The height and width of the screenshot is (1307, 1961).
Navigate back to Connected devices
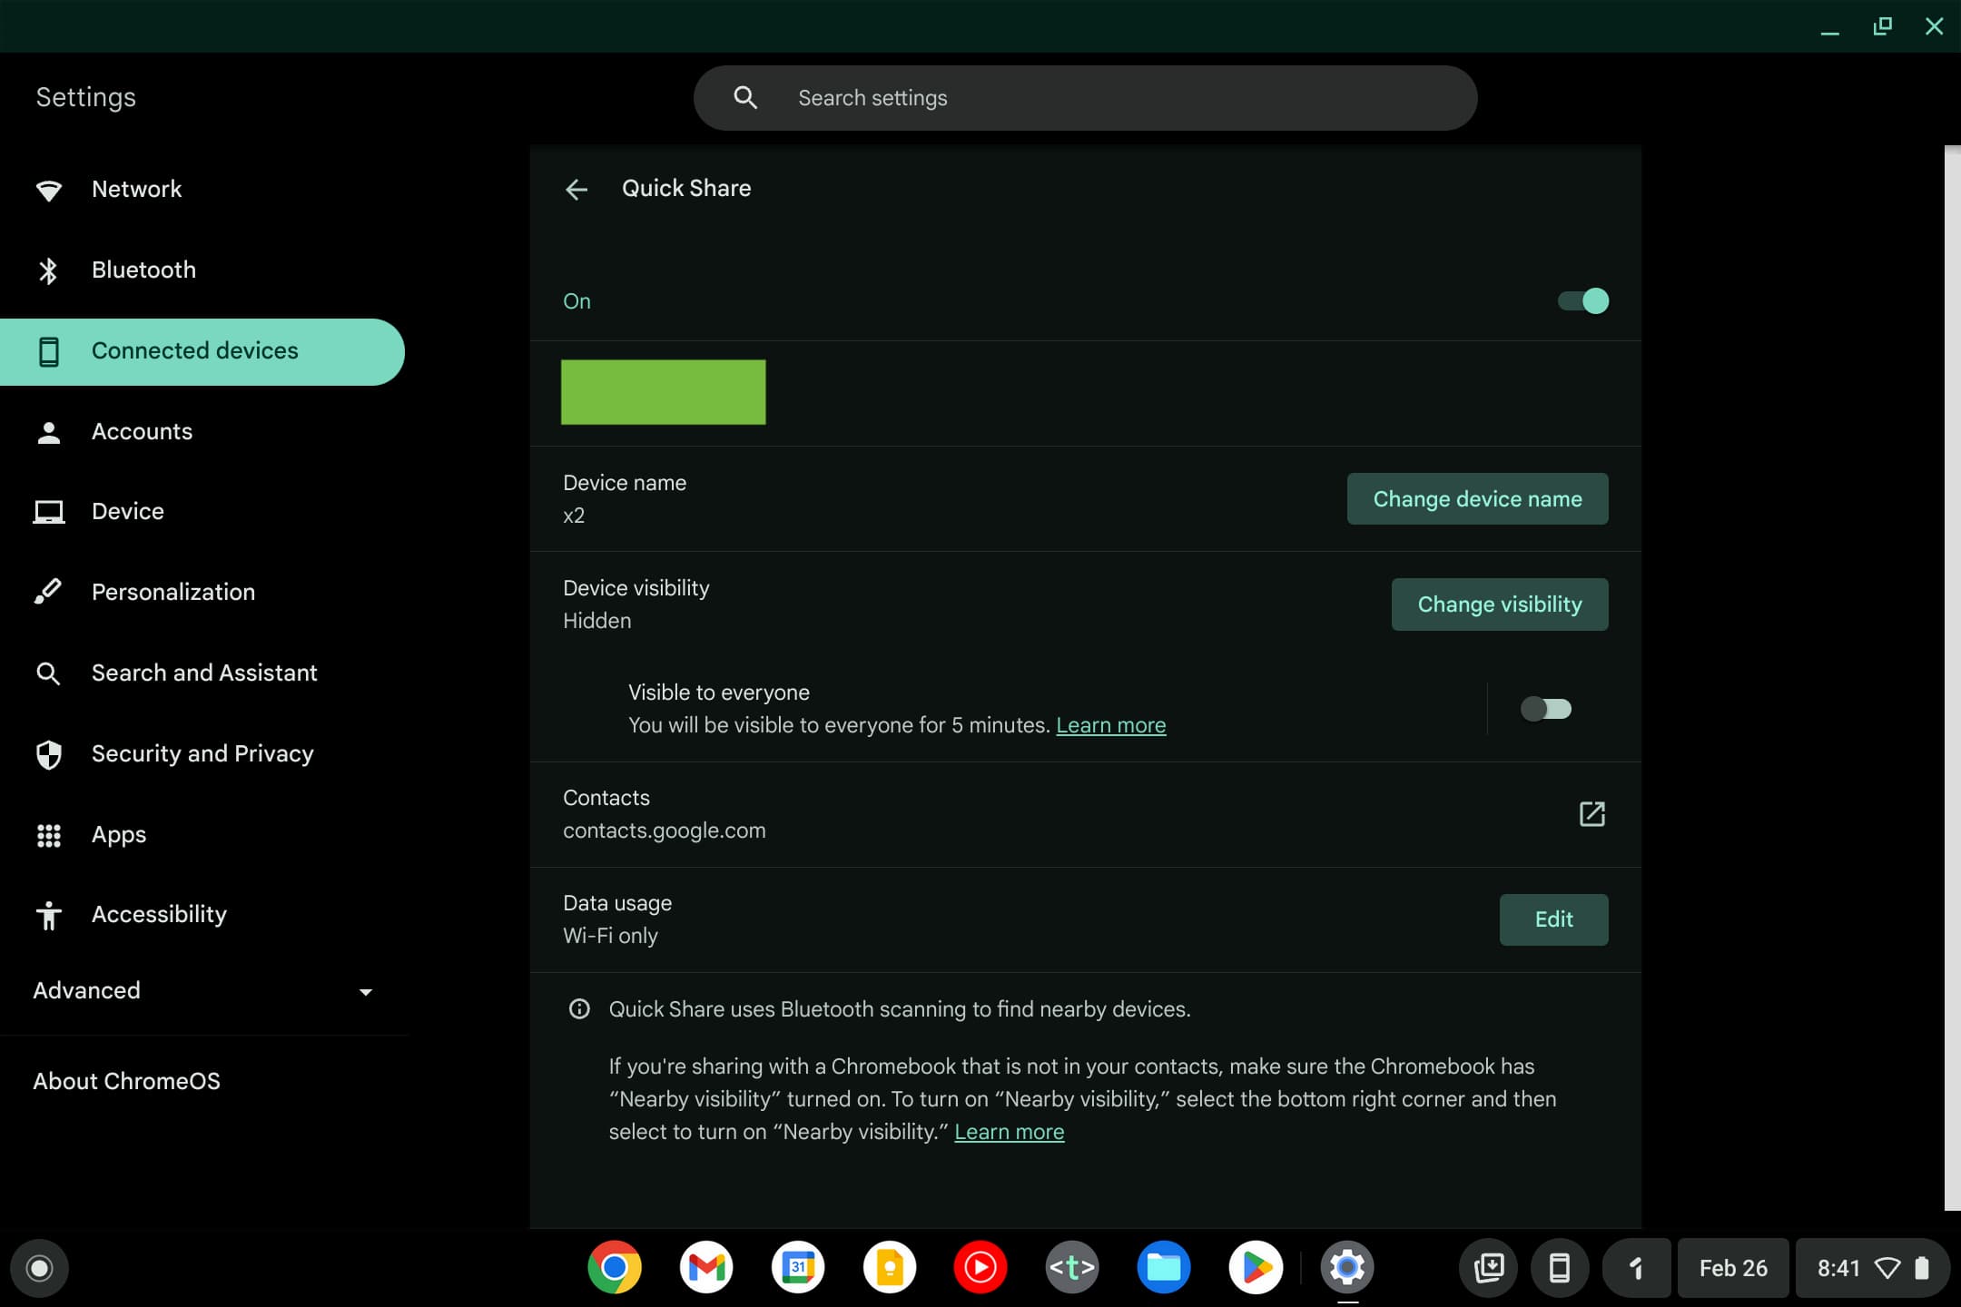pyautogui.click(x=576, y=188)
